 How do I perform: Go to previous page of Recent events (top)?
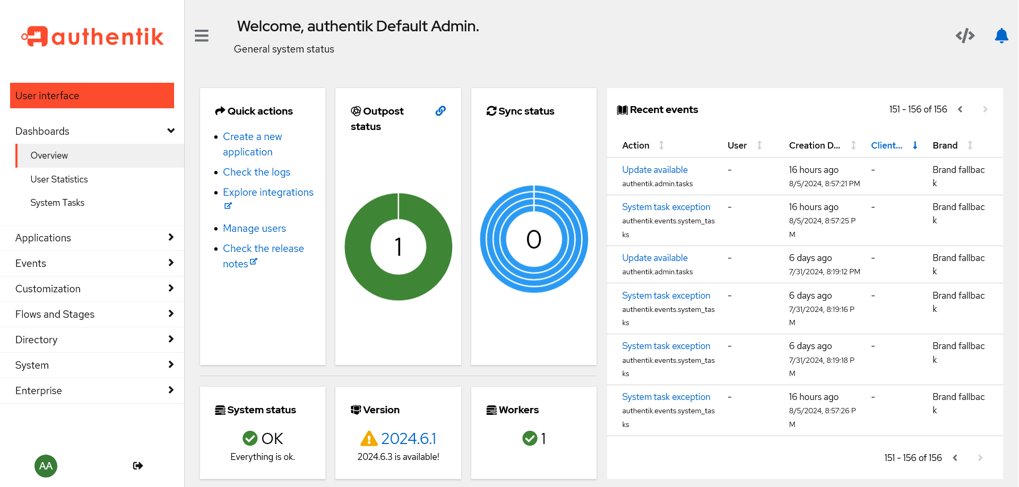point(960,109)
